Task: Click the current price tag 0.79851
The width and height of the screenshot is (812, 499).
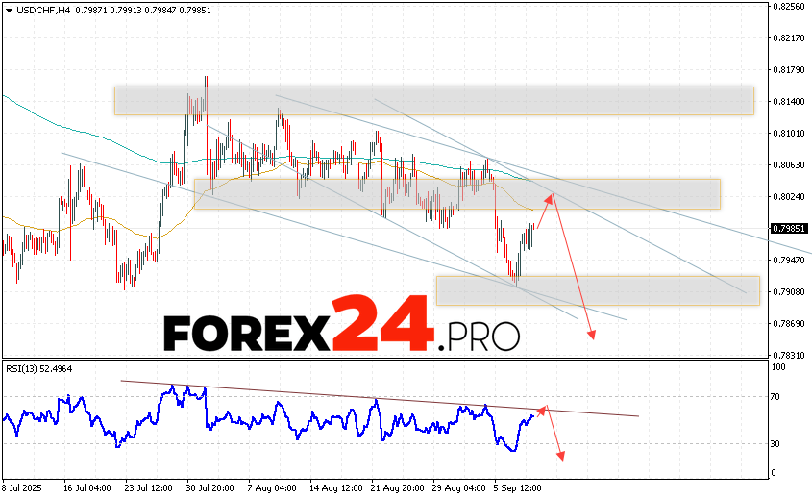Action: tap(789, 229)
